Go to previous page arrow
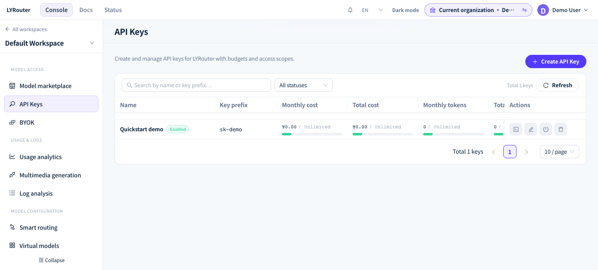The image size is (598, 270). click(493, 152)
